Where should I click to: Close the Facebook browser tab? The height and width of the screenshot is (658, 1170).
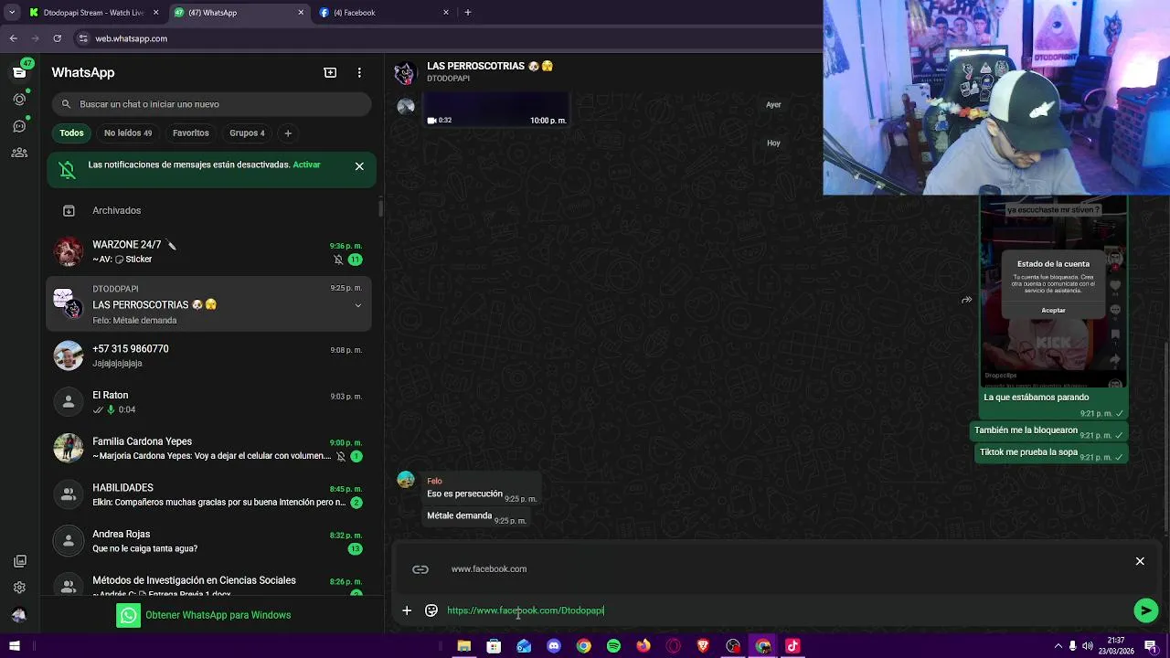446,13
